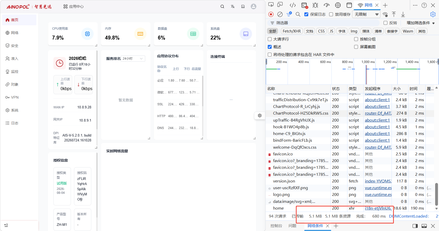Click the 系统盘 system disk icon
The image size is (439, 231).
point(246,34)
